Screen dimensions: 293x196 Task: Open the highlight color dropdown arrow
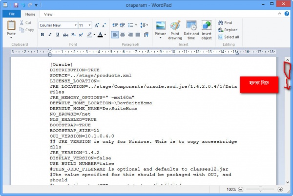click(94, 35)
